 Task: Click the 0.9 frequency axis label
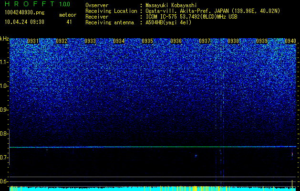[x=4, y=110]
